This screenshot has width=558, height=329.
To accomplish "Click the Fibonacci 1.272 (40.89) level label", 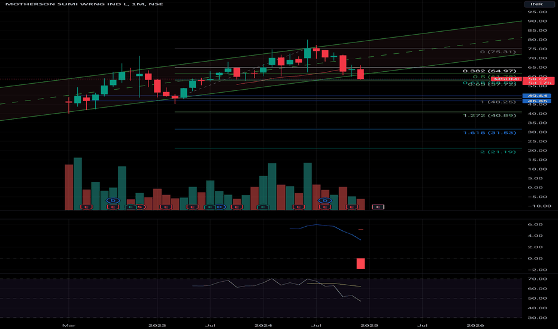I will click(489, 115).
